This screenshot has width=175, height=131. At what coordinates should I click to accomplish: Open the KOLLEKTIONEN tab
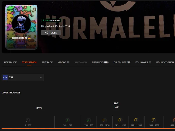point(165,62)
